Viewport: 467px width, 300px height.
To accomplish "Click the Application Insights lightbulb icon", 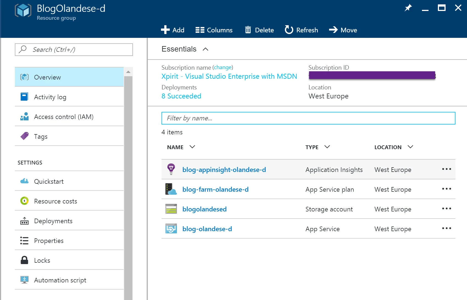I will tap(171, 169).
